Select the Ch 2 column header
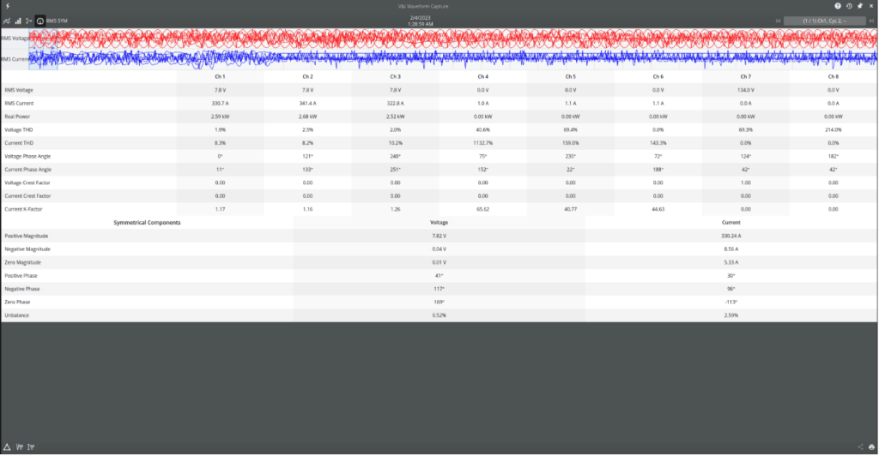 coord(307,76)
